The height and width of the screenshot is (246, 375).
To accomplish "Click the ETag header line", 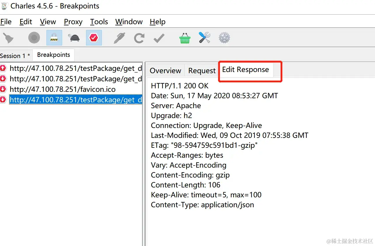I will point(204,145).
